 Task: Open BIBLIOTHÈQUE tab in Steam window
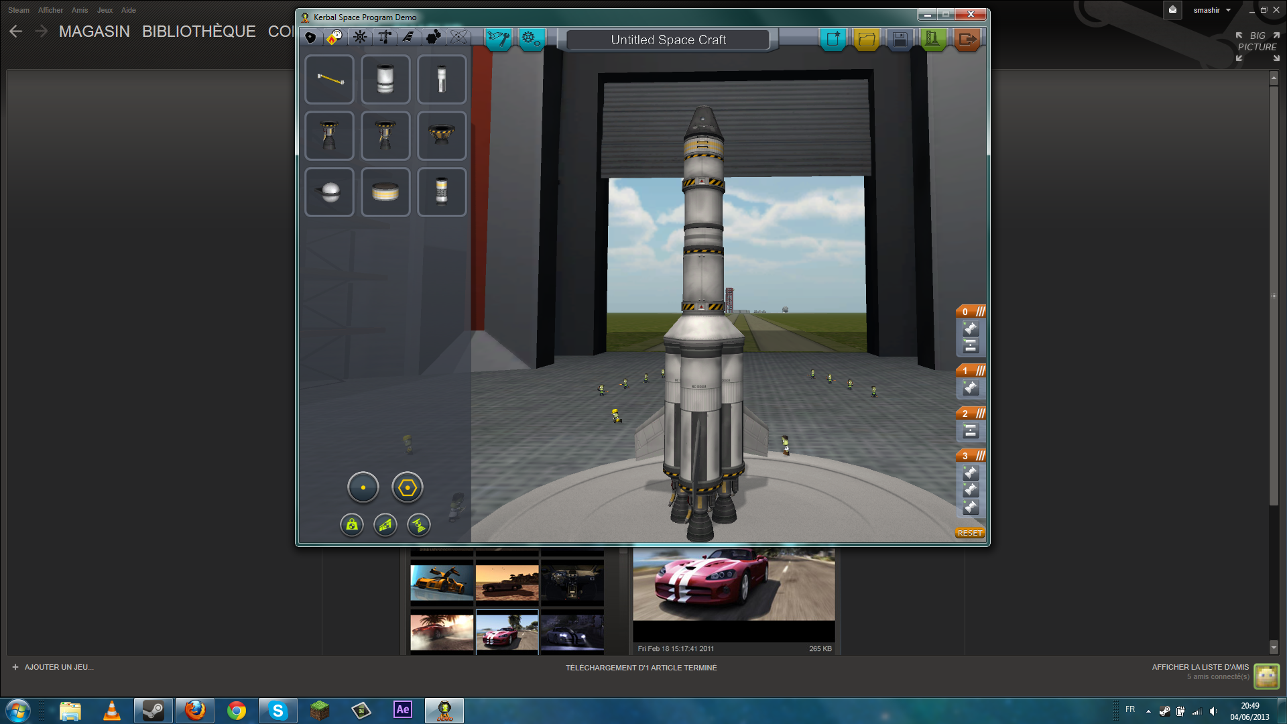[199, 32]
